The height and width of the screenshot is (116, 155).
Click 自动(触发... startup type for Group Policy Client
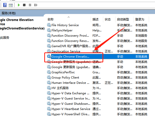(124, 78)
